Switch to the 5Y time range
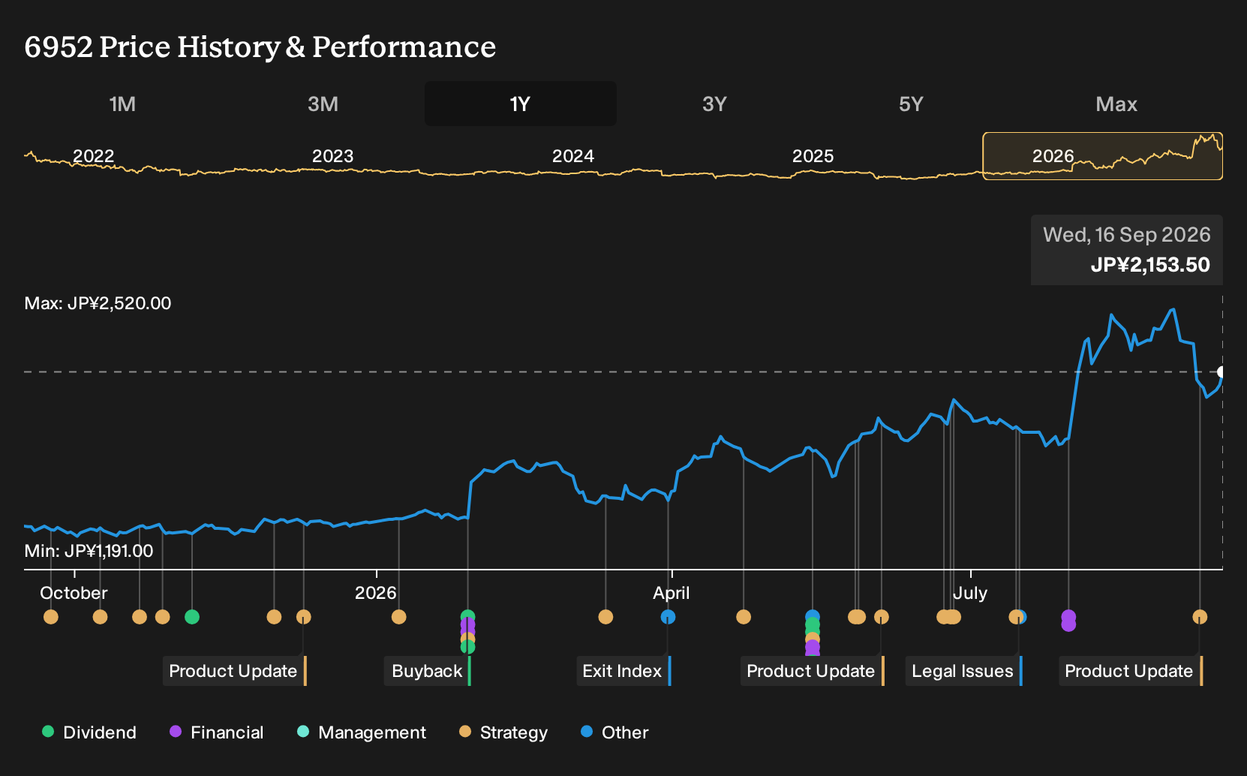The image size is (1247, 776). (x=911, y=104)
